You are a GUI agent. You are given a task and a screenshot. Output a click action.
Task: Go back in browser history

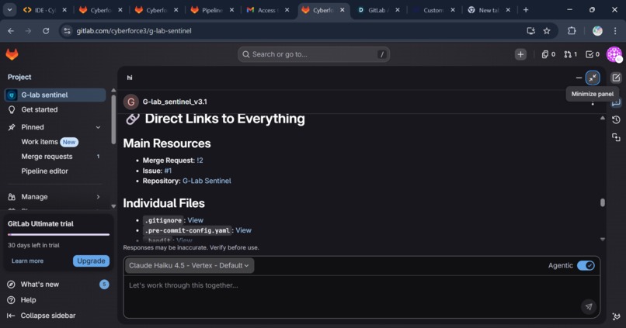pyautogui.click(x=11, y=31)
